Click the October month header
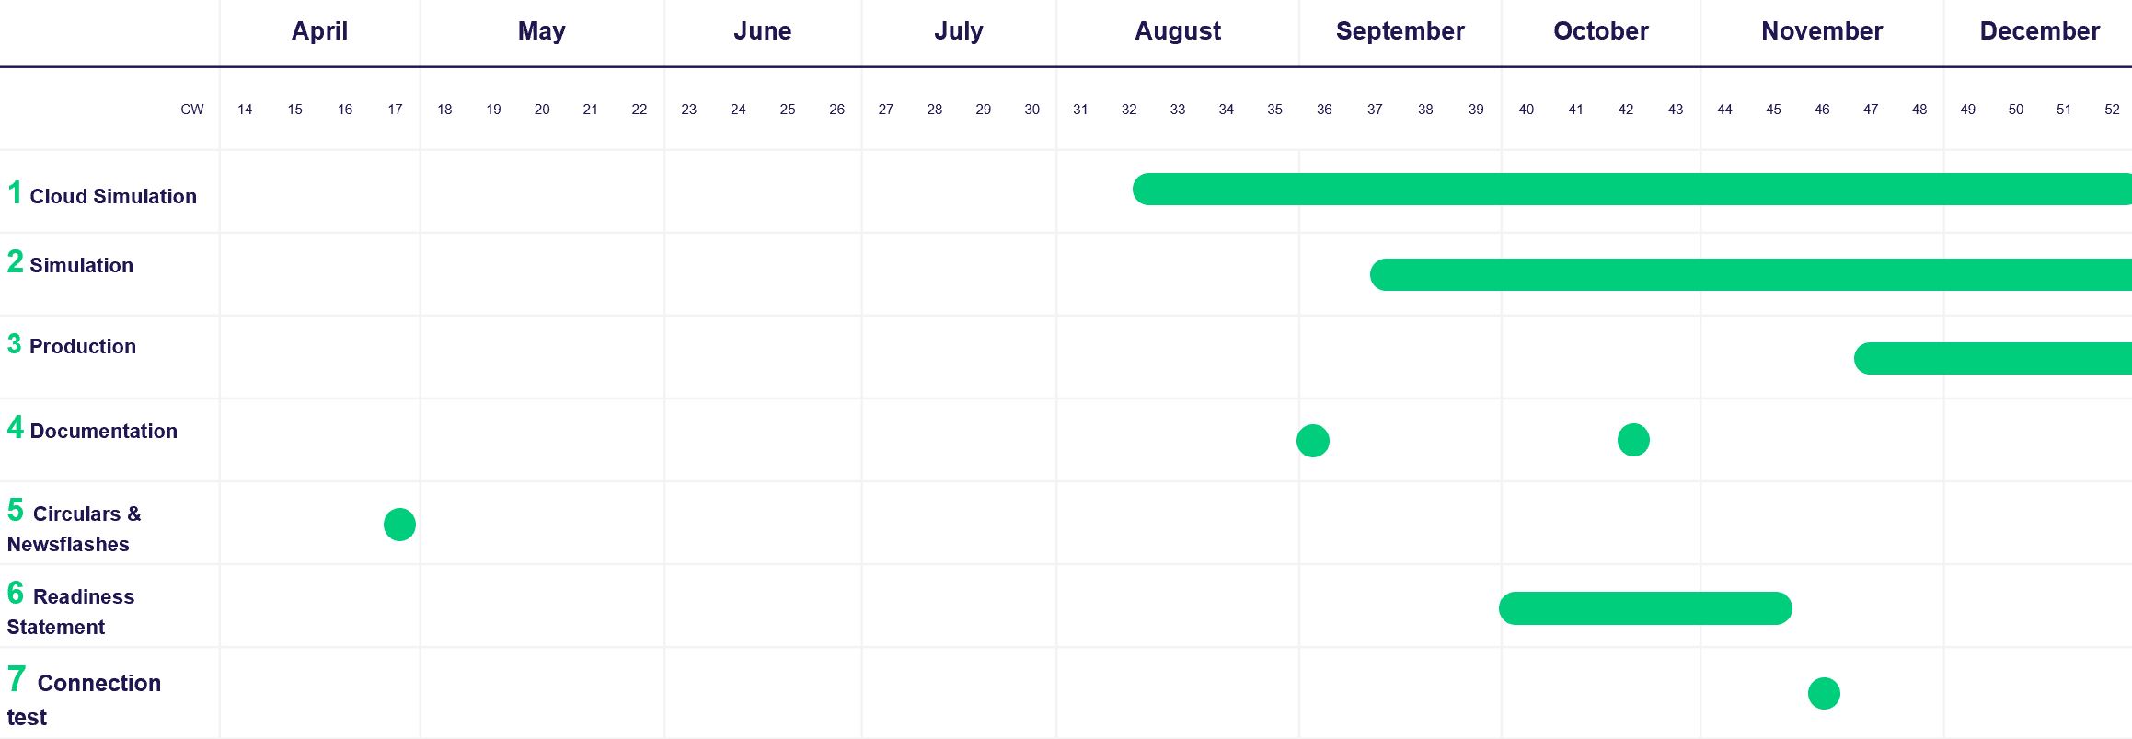Viewport: 2132px width, 739px height. click(1601, 31)
